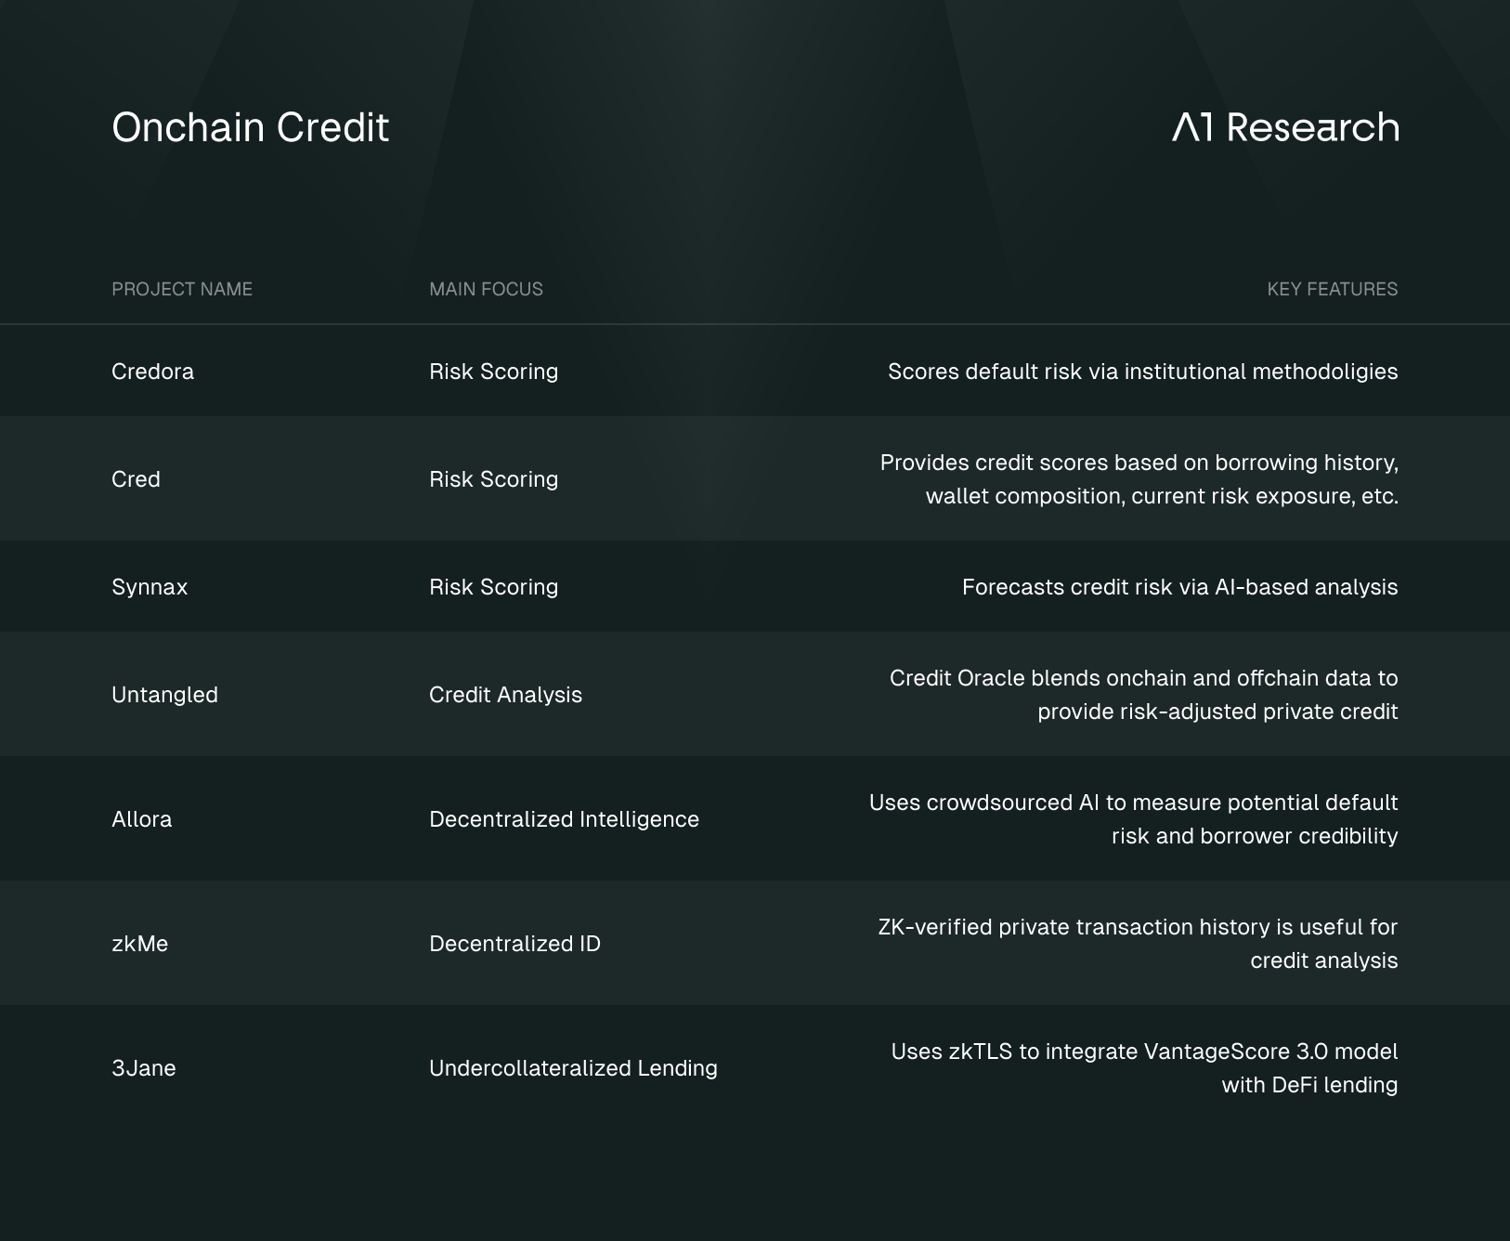Click the A1 Research logo
The width and height of the screenshot is (1510, 1241).
click(x=1285, y=127)
